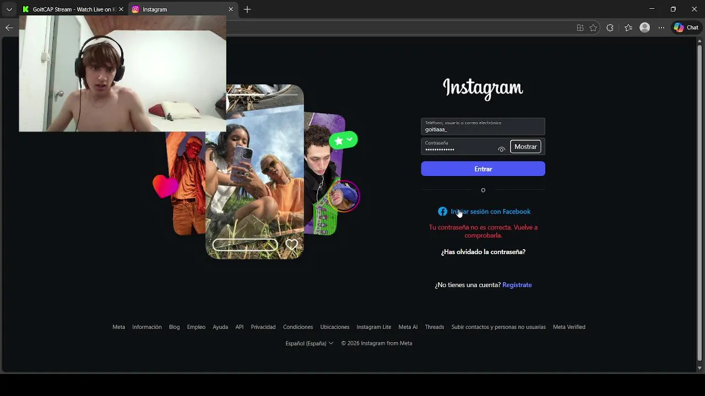Open the favorites list icon

[628, 28]
